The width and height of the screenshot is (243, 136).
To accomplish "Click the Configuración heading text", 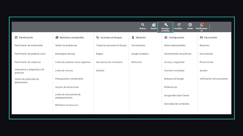I will point(176,37).
